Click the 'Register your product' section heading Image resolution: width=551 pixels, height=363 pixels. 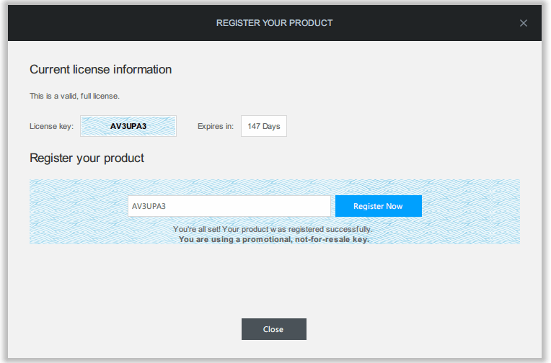click(x=87, y=158)
